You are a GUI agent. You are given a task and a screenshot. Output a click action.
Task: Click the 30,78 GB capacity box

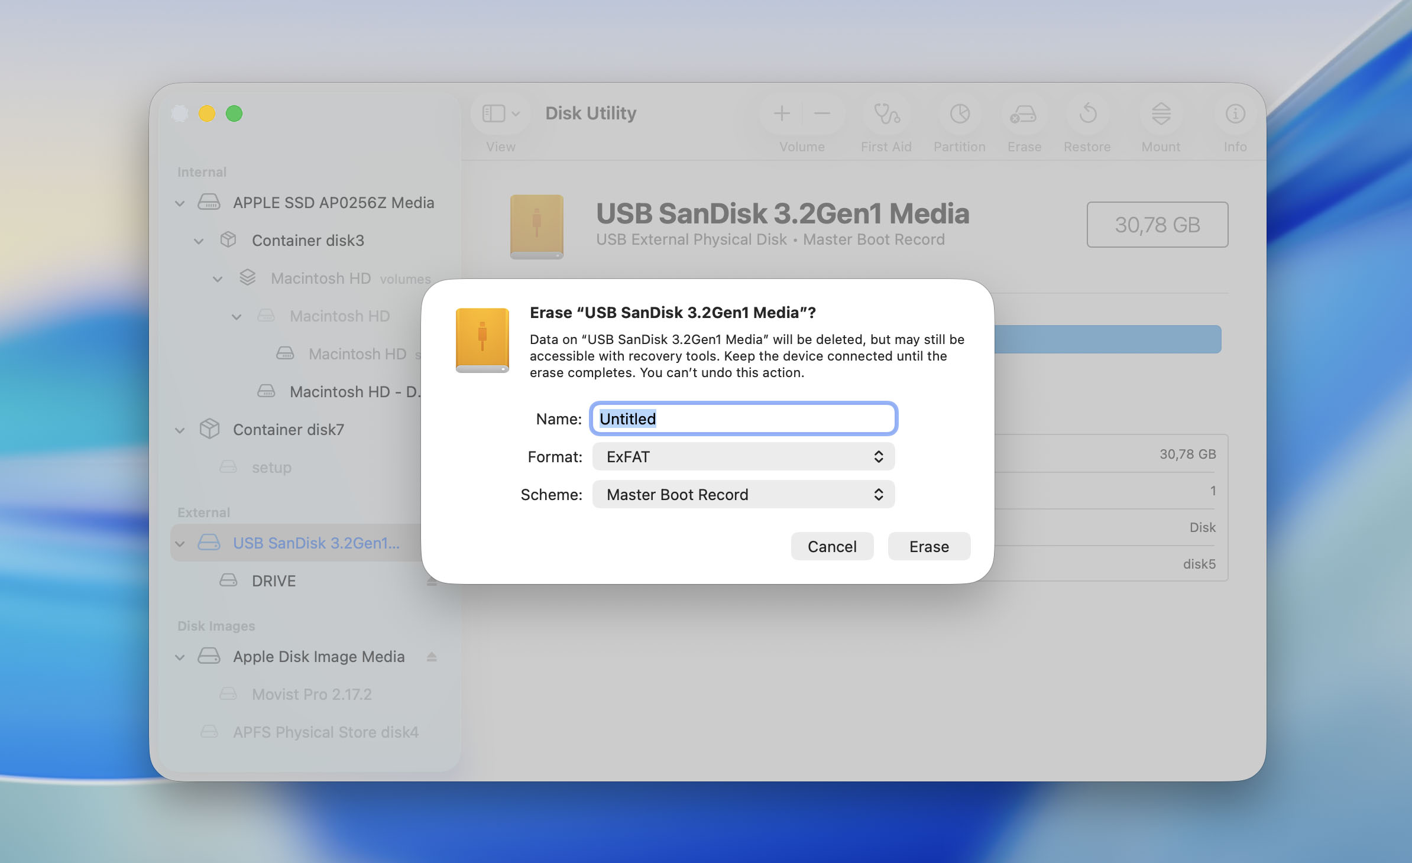[1157, 225]
